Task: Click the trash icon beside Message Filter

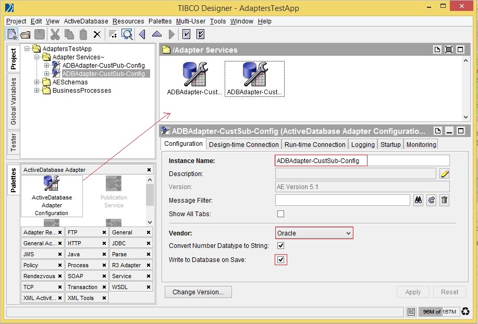Action: point(445,200)
